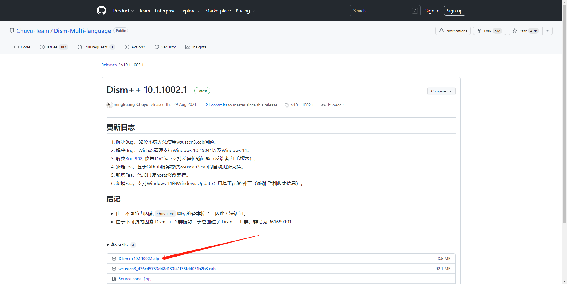This screenshot has width=567, height=284.
Task: Open 21 commits link
Action: 216,105
